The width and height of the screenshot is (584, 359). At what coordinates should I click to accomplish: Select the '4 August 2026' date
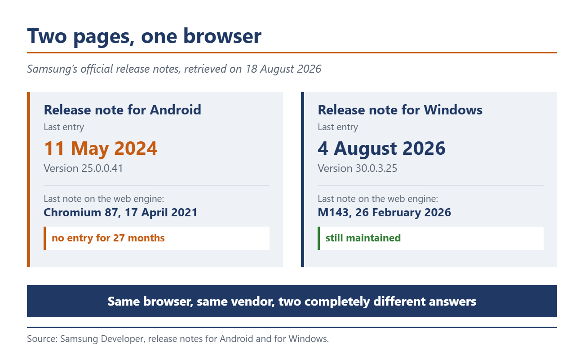pyautogui.click(x=381, y=148)
